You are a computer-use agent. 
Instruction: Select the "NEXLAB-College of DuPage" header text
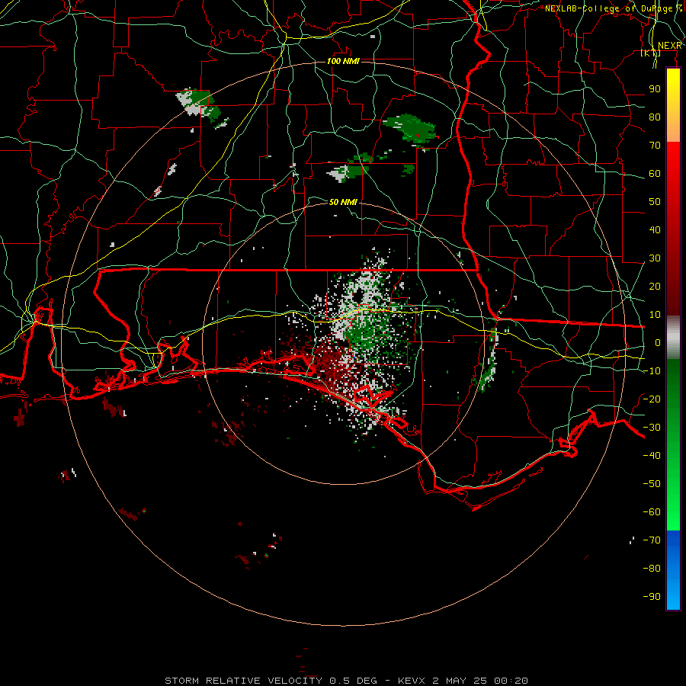coord(611,8)
